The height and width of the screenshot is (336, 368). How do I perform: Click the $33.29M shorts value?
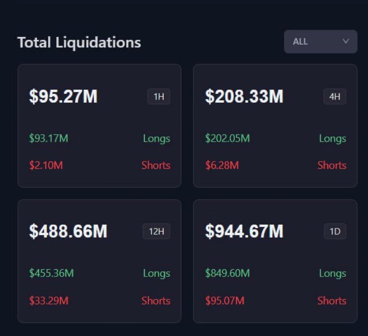coord(48,301)
